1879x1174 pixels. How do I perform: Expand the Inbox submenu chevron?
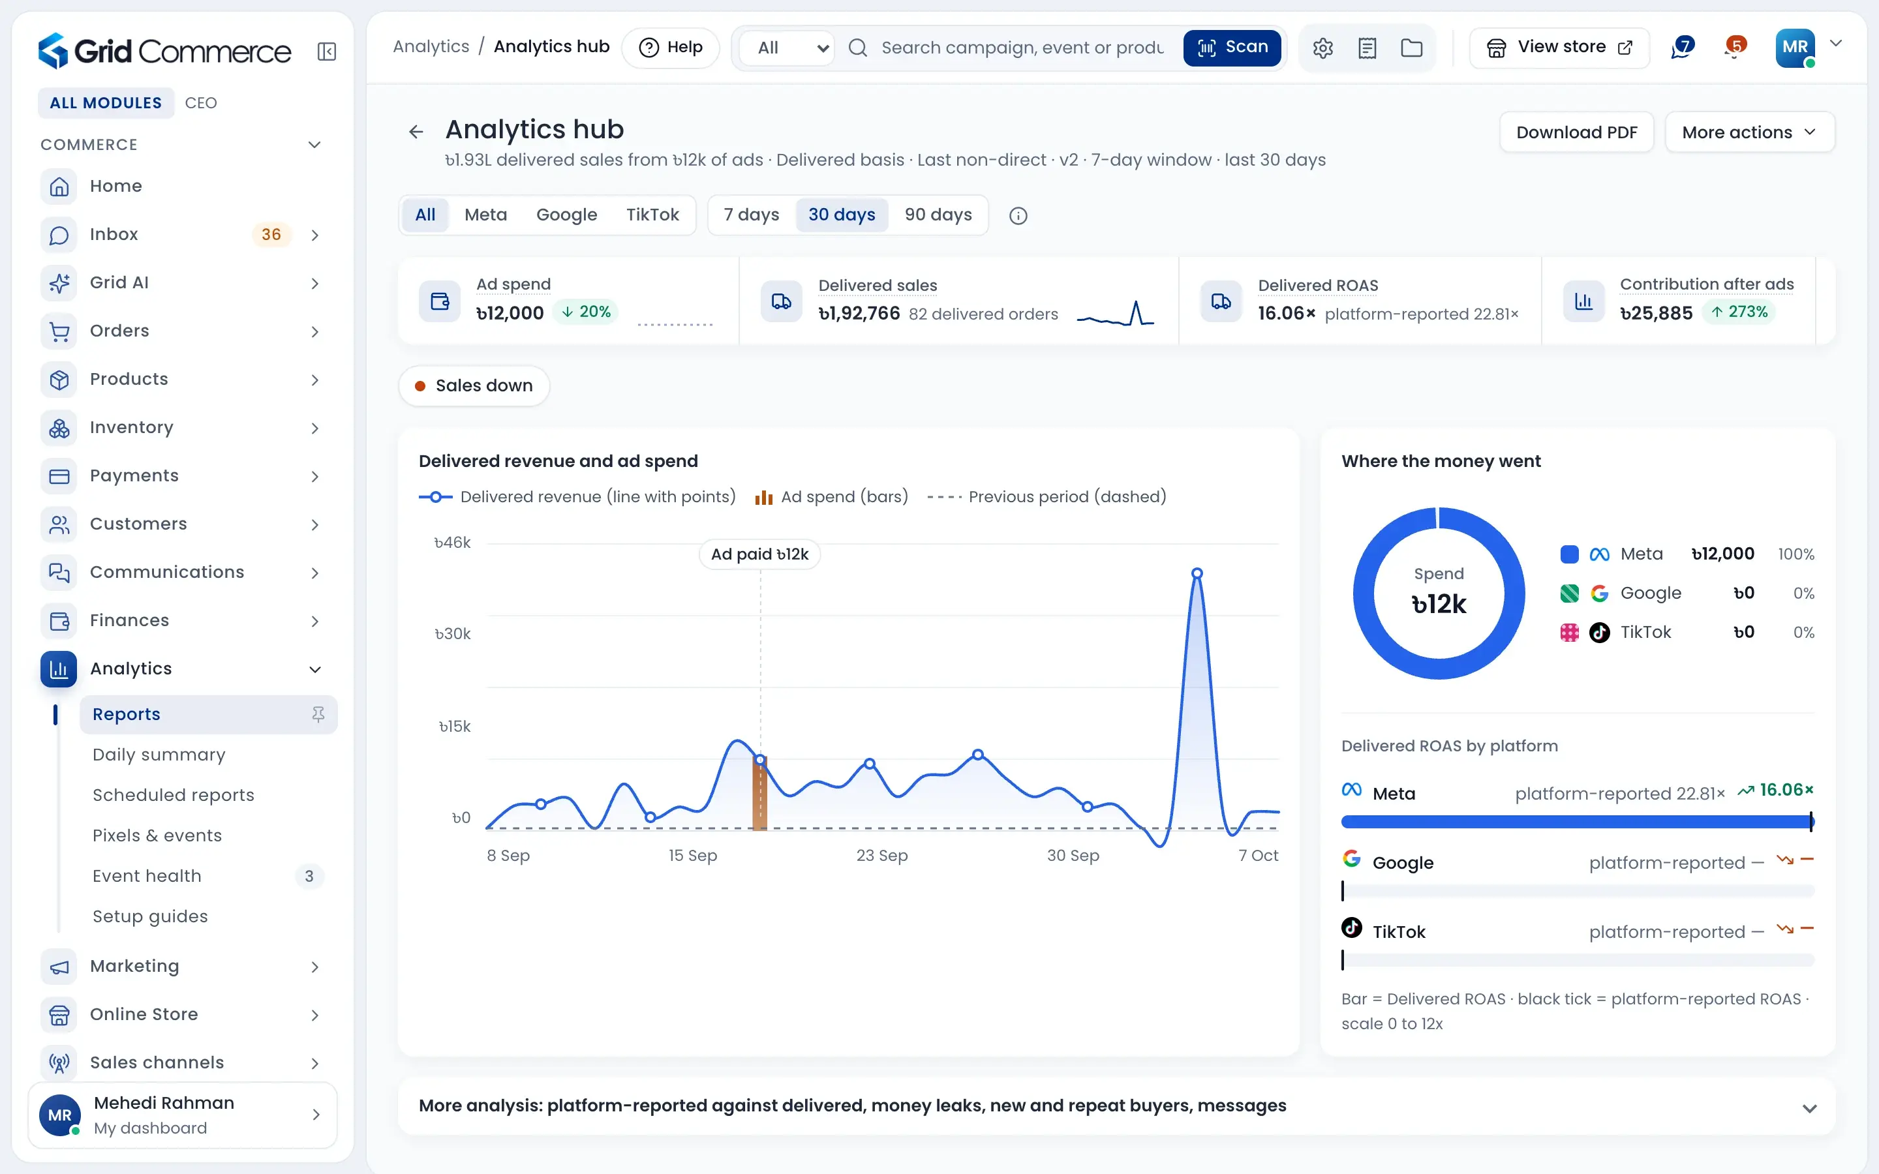coord(315,235)
